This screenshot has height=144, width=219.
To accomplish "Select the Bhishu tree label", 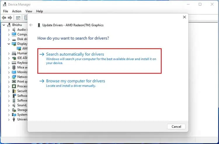I will (x=17, y=25).
